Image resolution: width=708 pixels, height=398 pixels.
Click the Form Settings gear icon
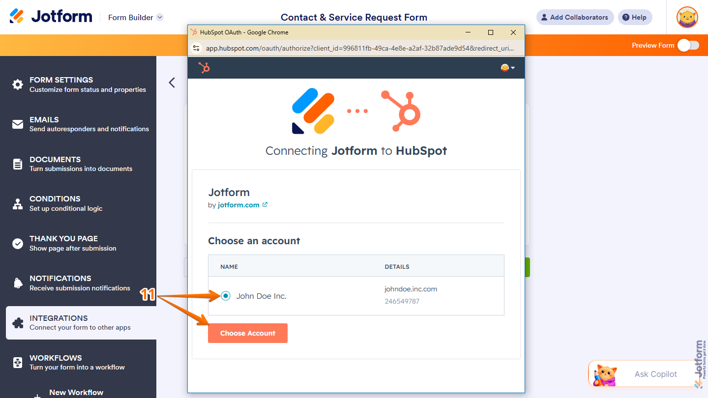tap(18, 85)
